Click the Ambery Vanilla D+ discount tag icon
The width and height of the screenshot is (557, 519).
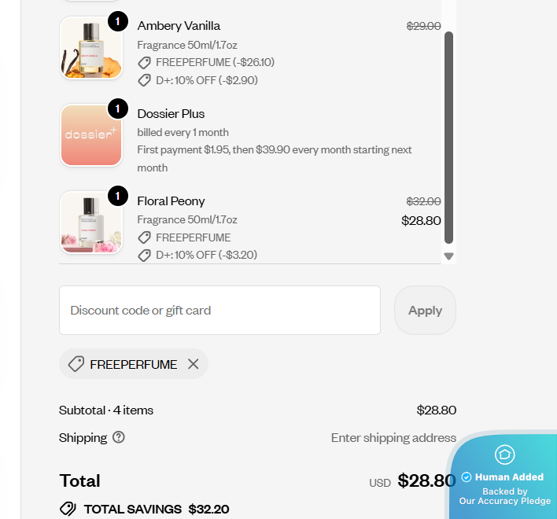tap(144, 80)
